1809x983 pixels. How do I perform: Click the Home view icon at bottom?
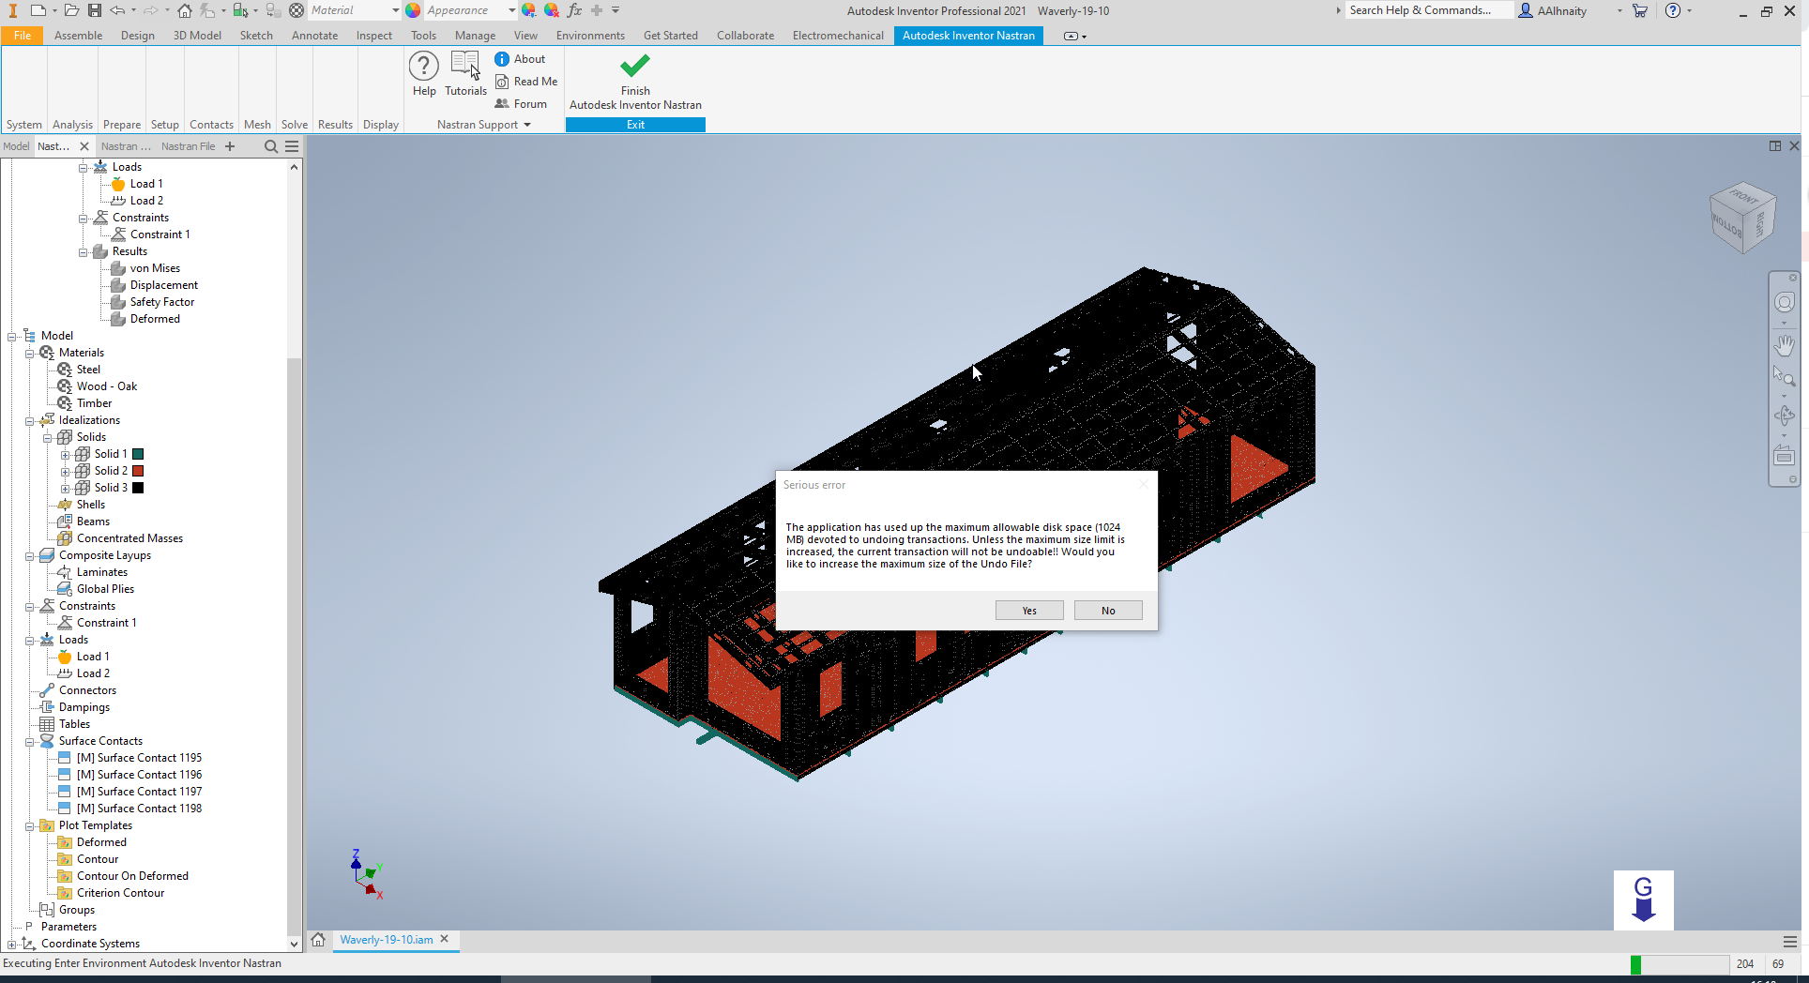pyautogui.click(x=318, y=940)
